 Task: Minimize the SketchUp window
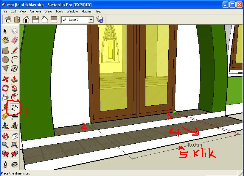click(226, 5)
